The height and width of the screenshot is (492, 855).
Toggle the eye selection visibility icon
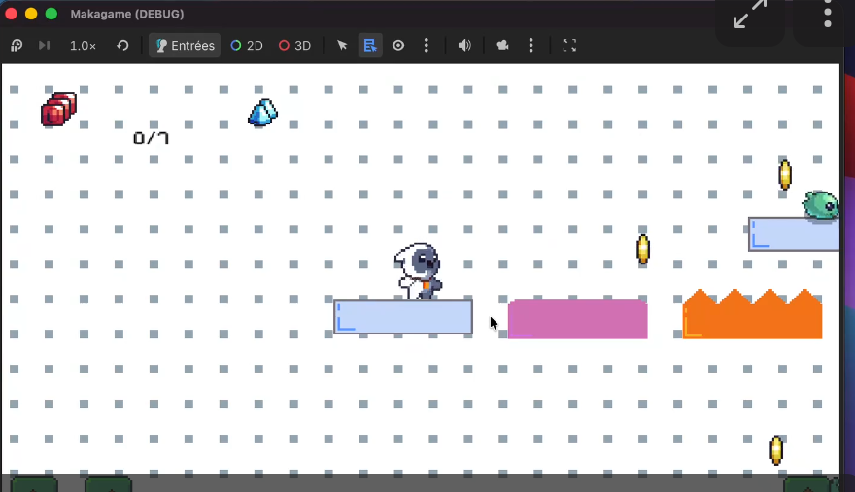pos(398,46)
